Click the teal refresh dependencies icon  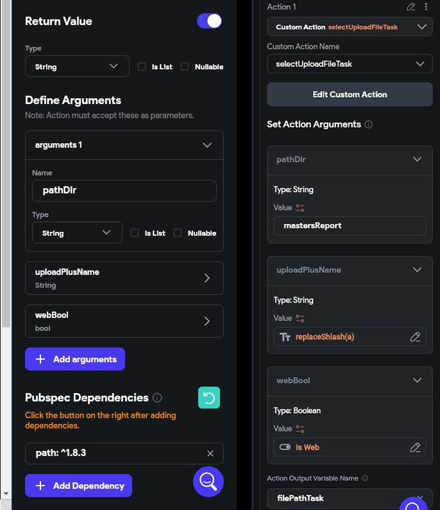[208, 398]
